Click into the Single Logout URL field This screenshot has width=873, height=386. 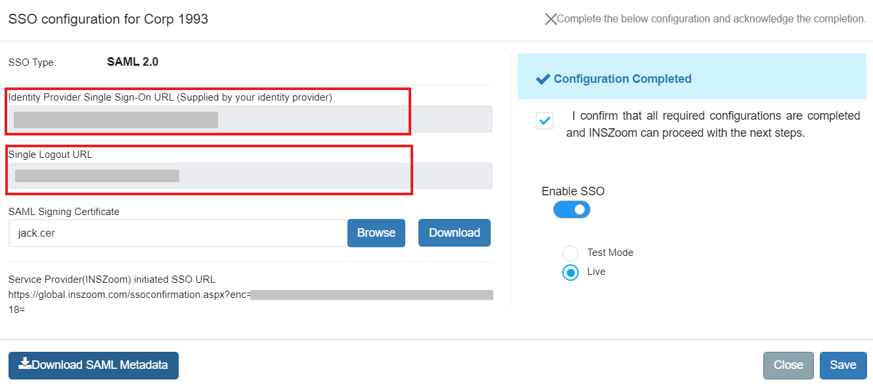click(x=250, y=176)
